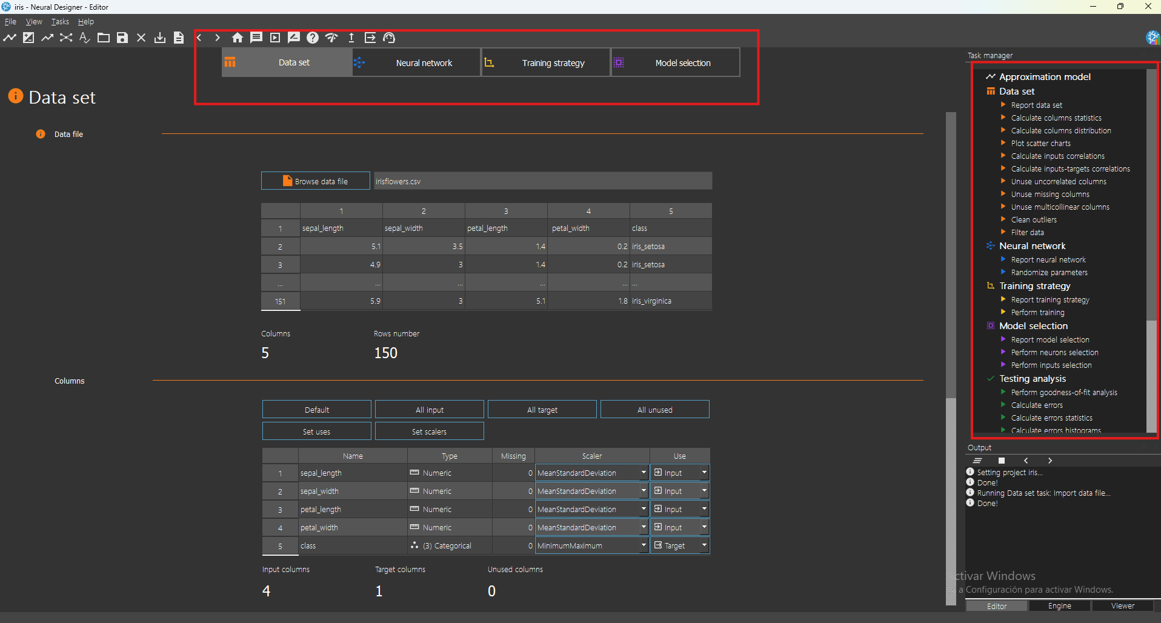Click the Help question mark icon

point(313,38)
